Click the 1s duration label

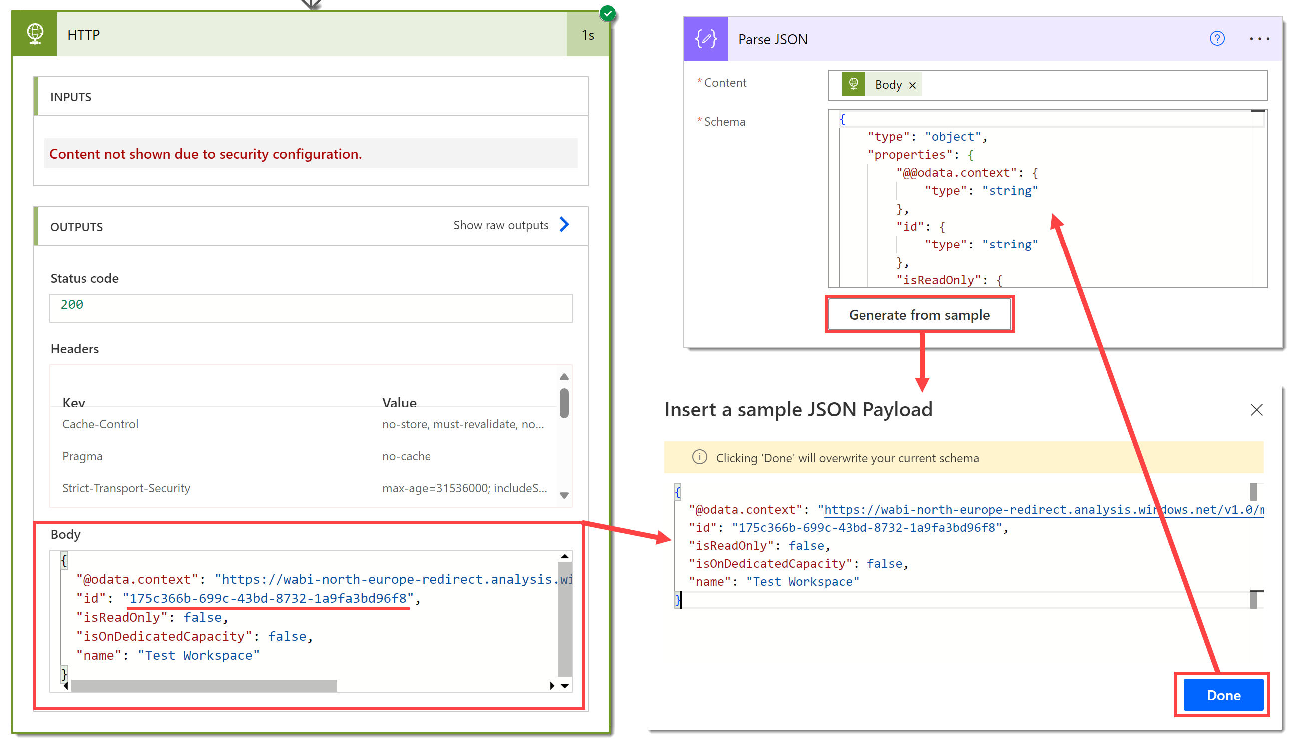tap(588, 35)
